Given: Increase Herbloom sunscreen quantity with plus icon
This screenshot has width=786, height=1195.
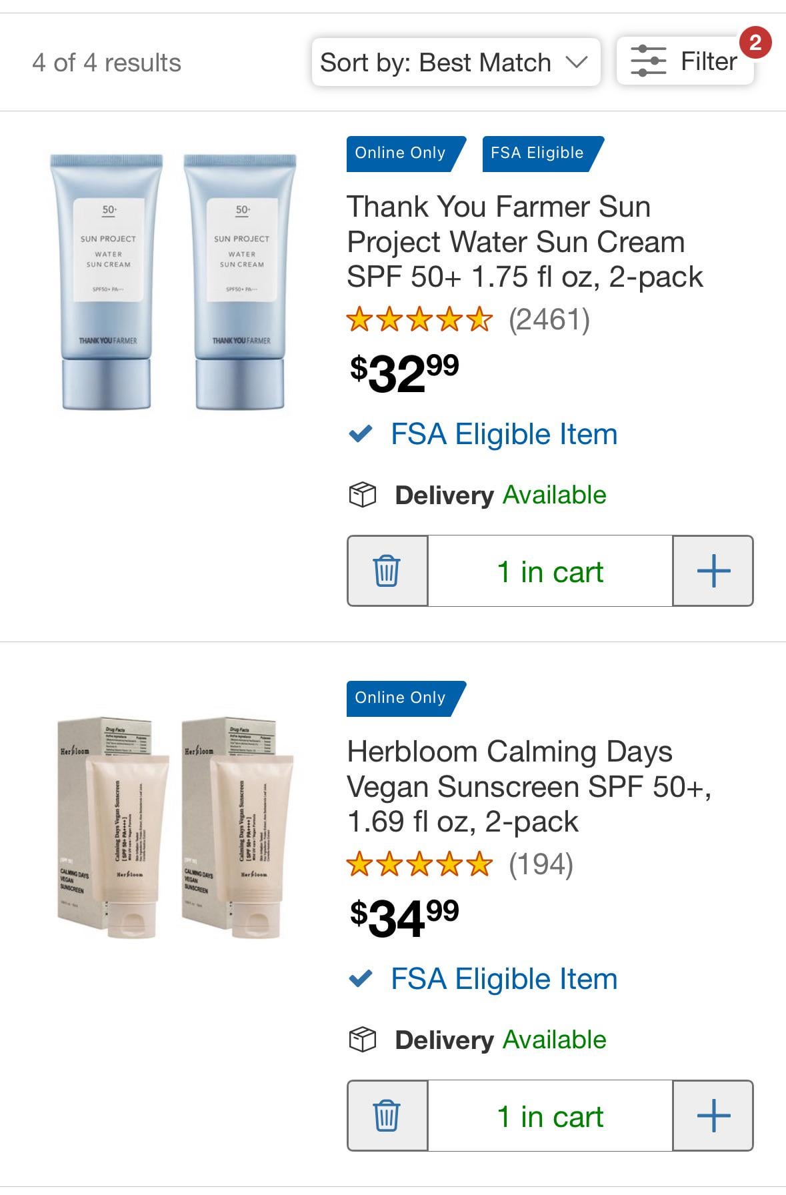Looking at the screenshot, I should click(713, 1116).
